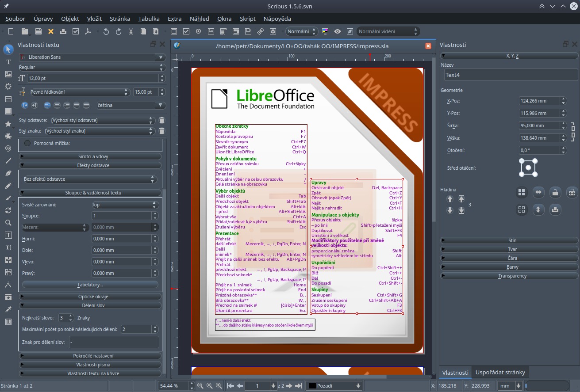This screenshot has height=392, width=580.
Task: Activate the Spiral tool
Action: pos(8,148)
